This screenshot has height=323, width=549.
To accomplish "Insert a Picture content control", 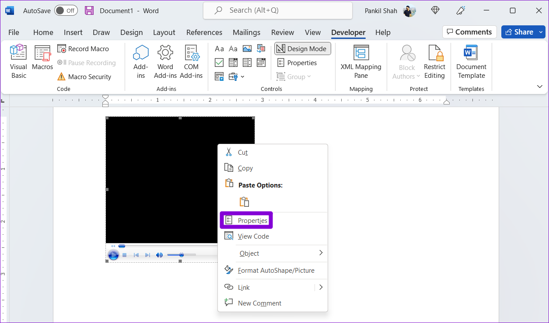I will [x=247, y=49].
